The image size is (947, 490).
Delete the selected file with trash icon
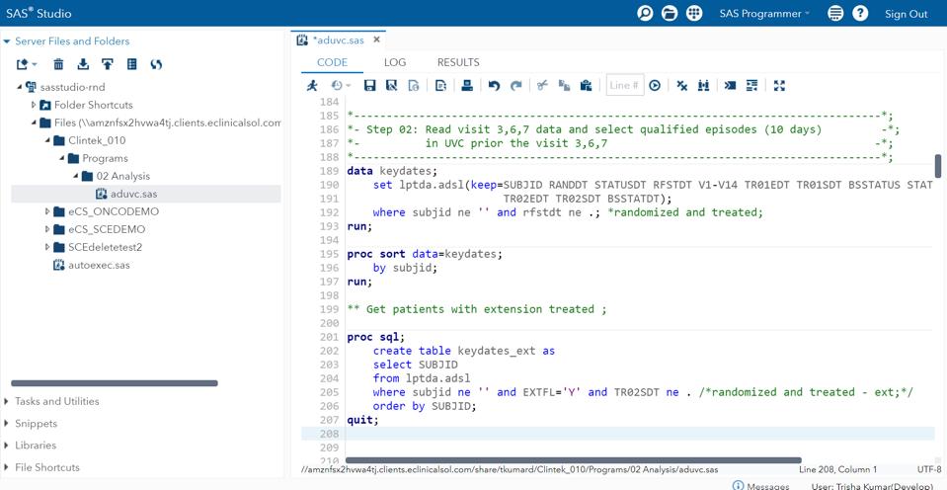tap(58, 64)
